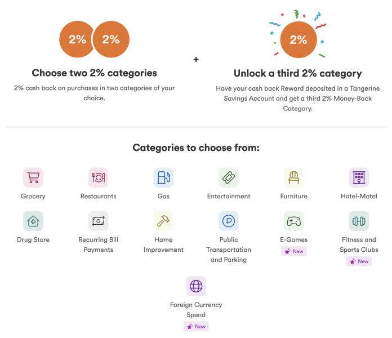Click the New badge under E-Games
Screen dimensions: 392x338
click(x=294, y=251)
